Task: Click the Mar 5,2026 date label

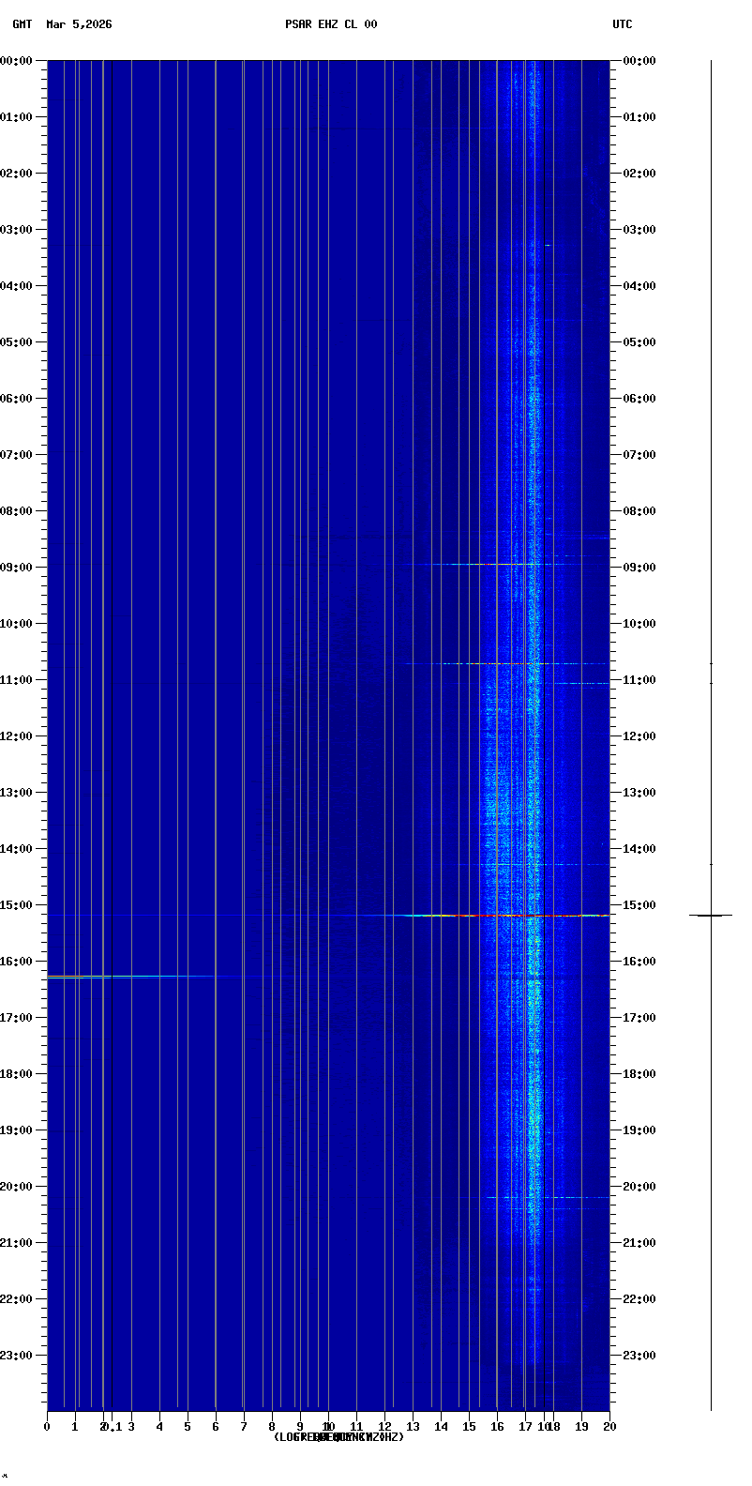Action: pos(79,24)
